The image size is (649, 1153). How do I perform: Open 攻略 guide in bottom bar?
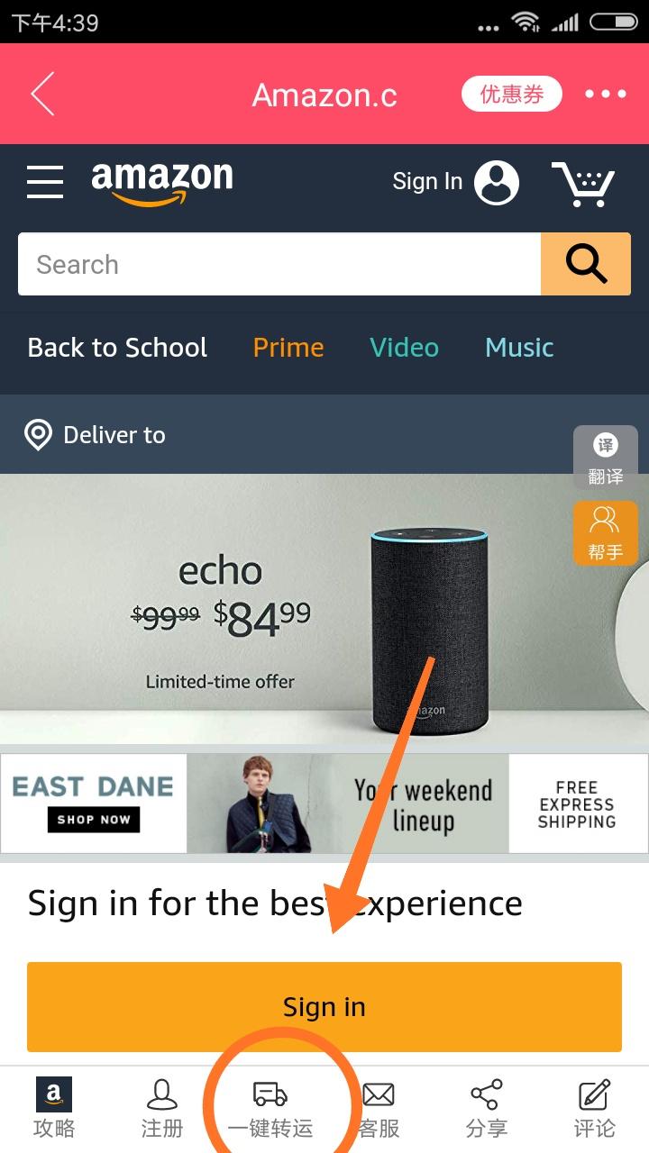tap(54, 1110)
